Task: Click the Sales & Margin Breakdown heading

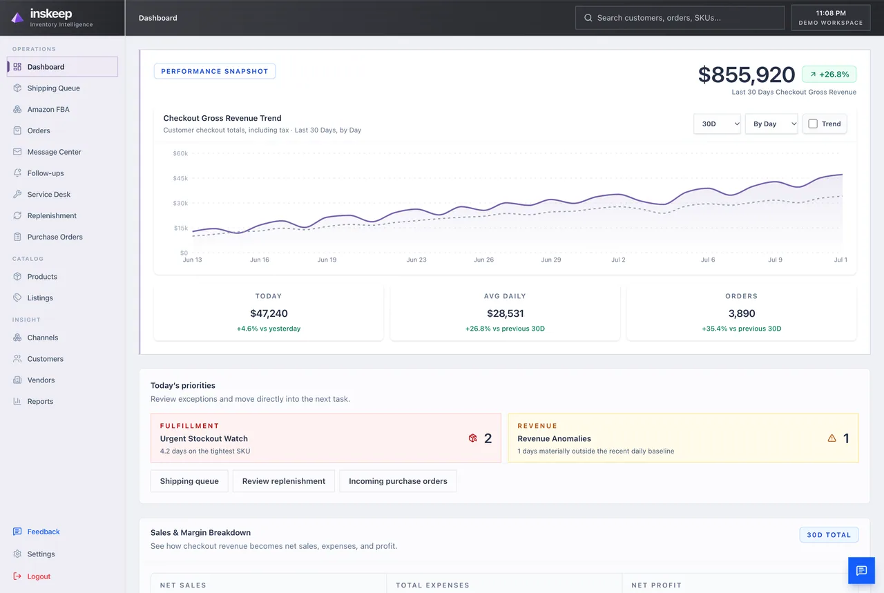Action: tap(200, 532)
